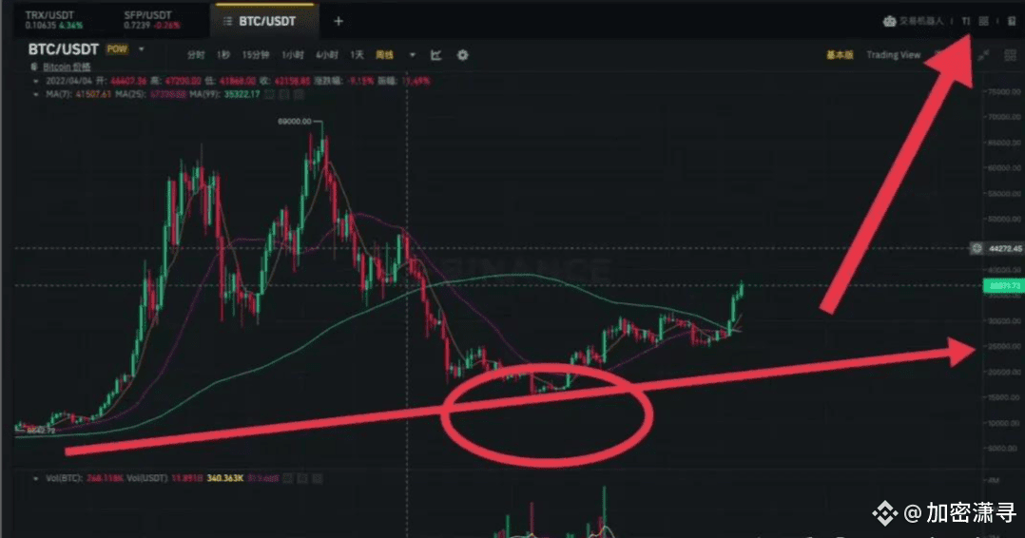
Task: Open the more time intervals dropdown arrow
Action: (x=413, y=55)
